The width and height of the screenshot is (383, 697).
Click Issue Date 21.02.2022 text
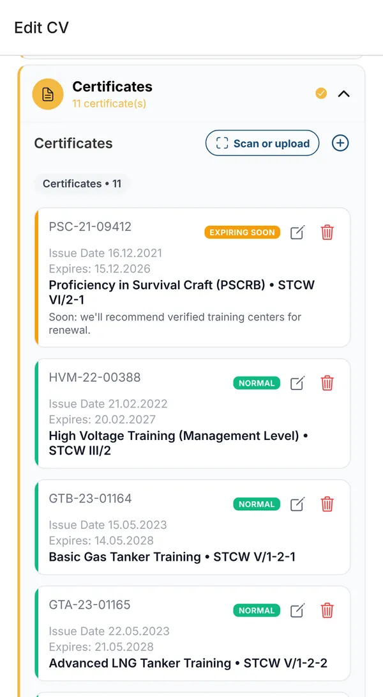click(x=108, y=404)
